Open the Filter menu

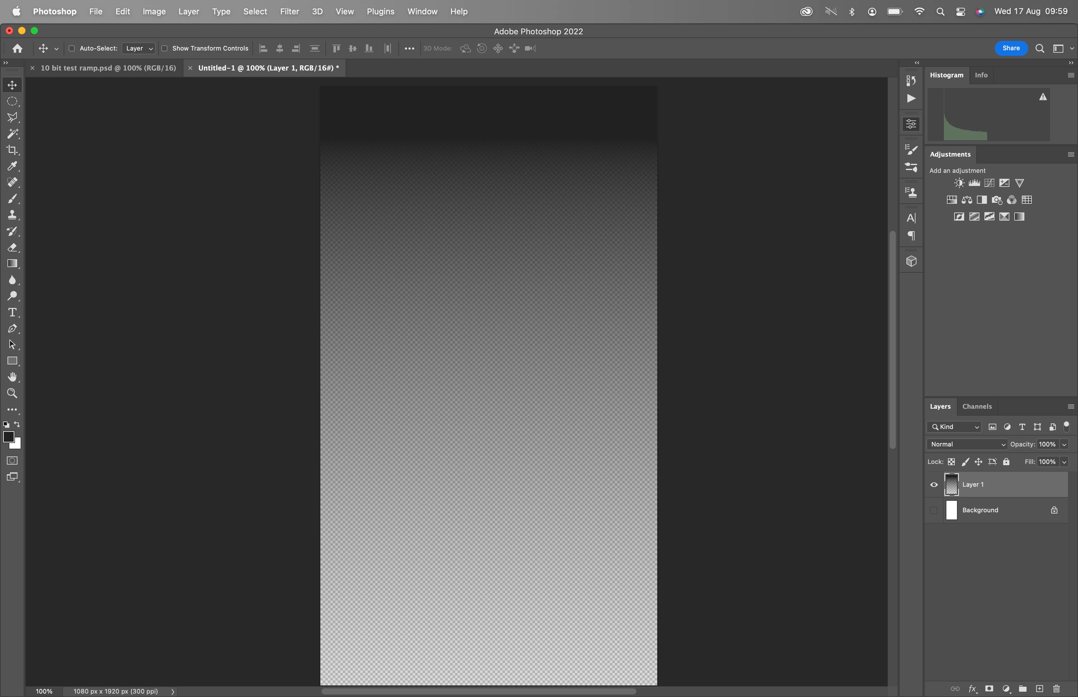coord(289,11)
